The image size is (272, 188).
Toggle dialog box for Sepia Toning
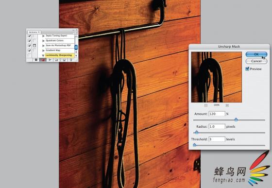coord(34,36)
